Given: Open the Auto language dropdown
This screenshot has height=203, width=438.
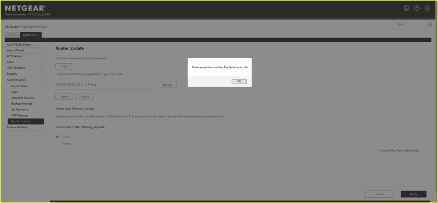Looking at the screenshot, I should click(414, 24).
